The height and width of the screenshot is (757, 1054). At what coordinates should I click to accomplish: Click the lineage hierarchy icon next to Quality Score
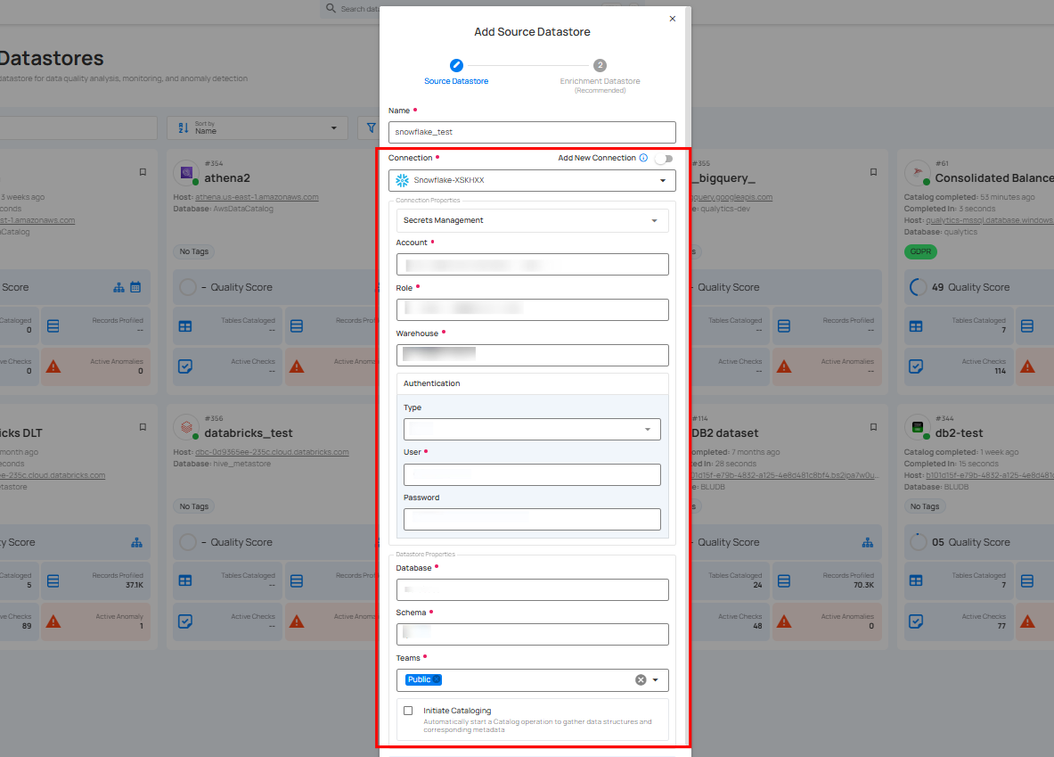coord(118,286)
